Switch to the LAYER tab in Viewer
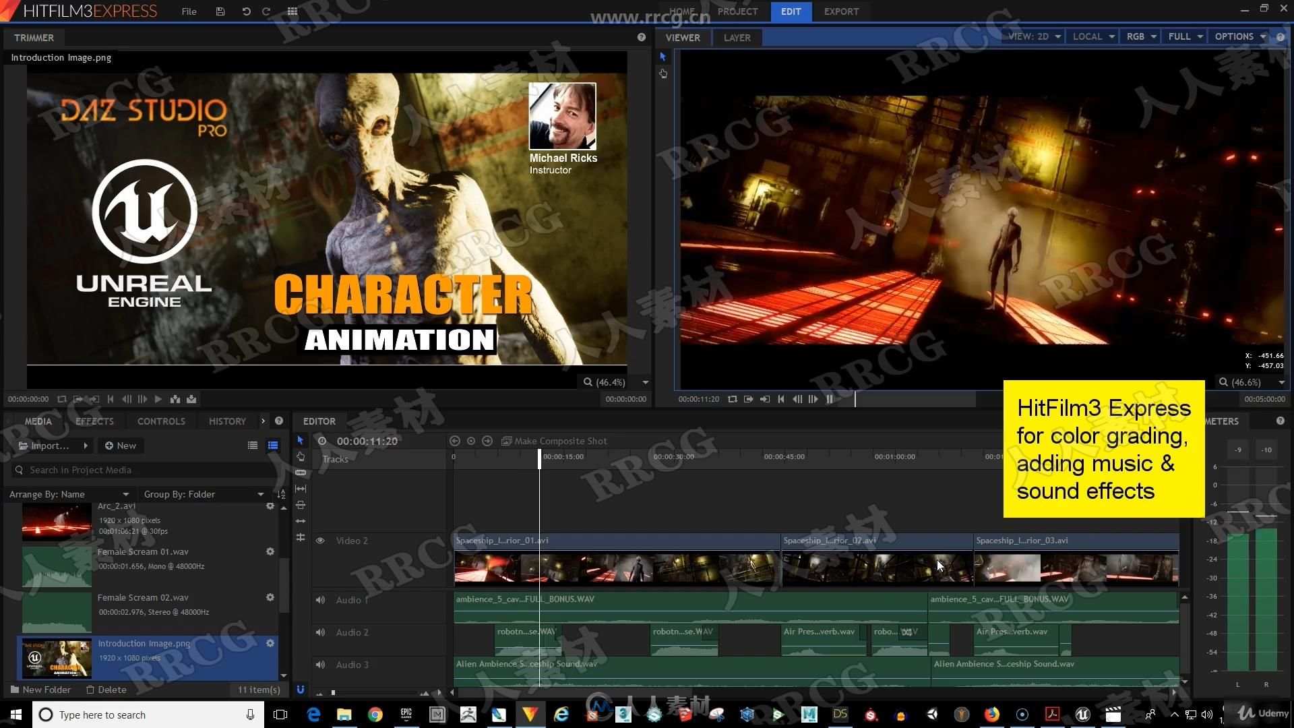1294x728 pixels. tap(737, 38)
